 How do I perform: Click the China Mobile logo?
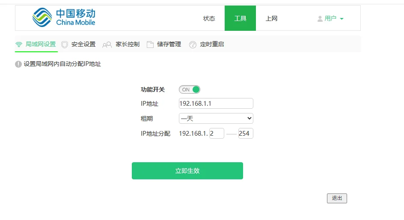coord(64,17)
